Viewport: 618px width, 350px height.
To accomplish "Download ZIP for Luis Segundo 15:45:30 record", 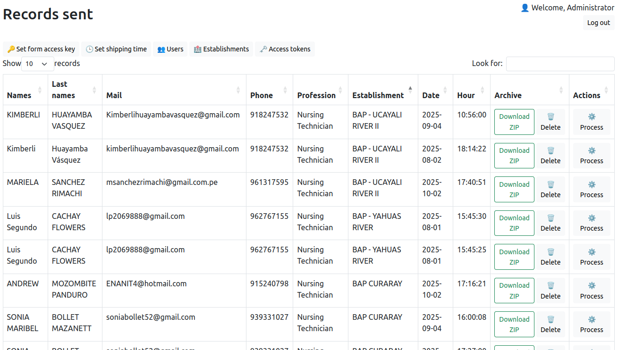I will click(x=514, y=223).
